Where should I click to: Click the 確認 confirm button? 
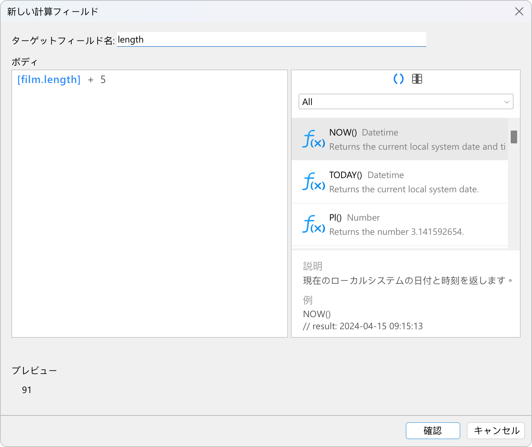tap(433, 431)
